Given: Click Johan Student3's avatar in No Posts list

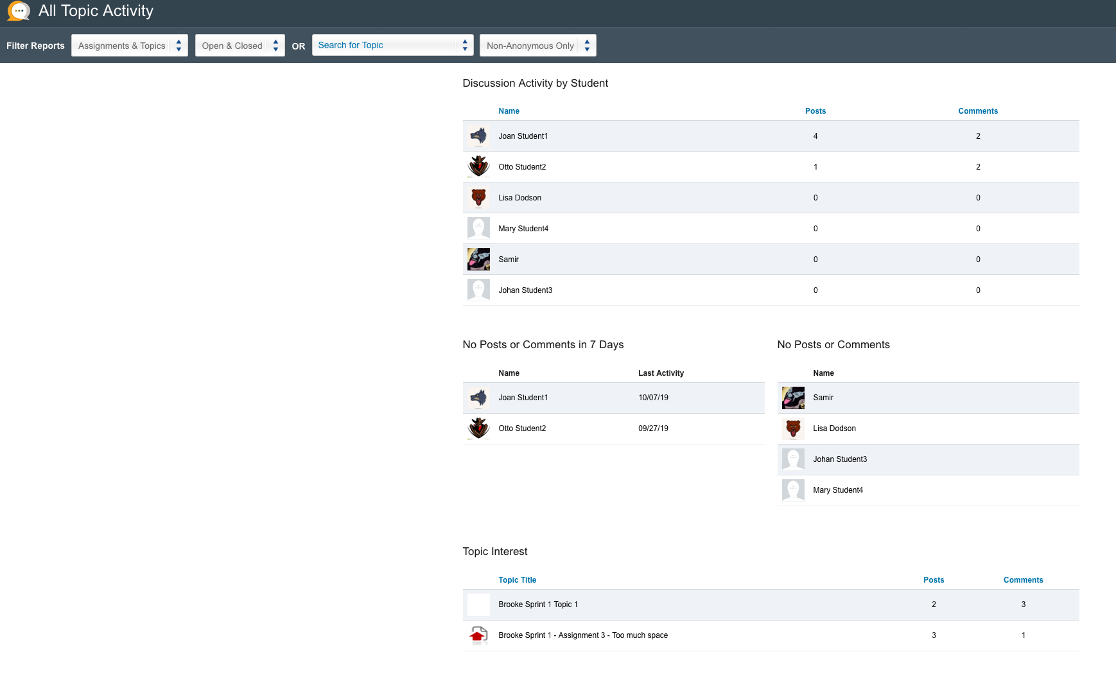Looking at the screenshot, I should coord(793,459).
